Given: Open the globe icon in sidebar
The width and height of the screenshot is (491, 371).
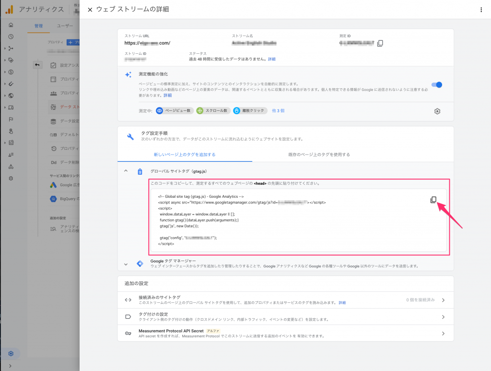Looking at the screenshot, I should (x=11, y=96).
